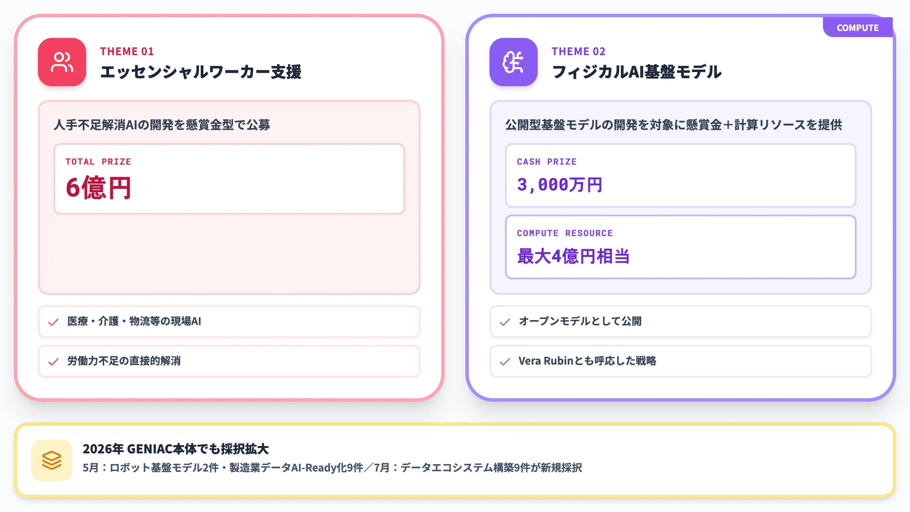Click the red people icon for Theme 01
Image resolution: width=910 pixels, height=512 pixels.
coord(62,62)
